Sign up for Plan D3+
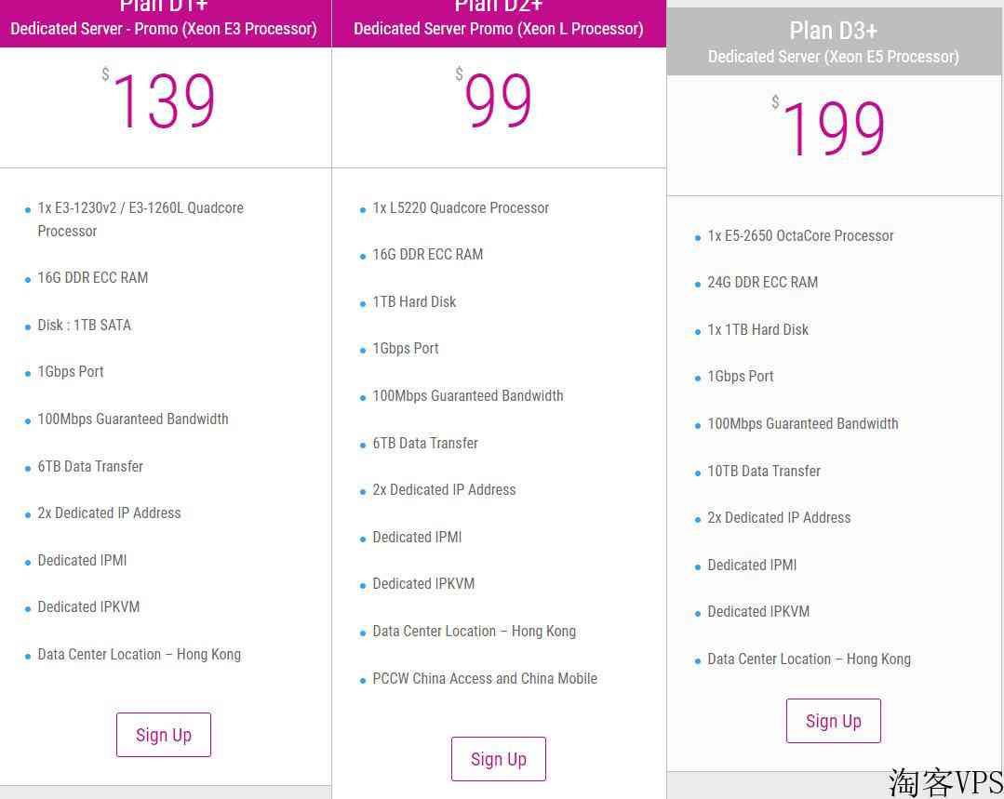Image resolution: width=1004 pixels, height=799 pixels. click(x=833, y=721)
